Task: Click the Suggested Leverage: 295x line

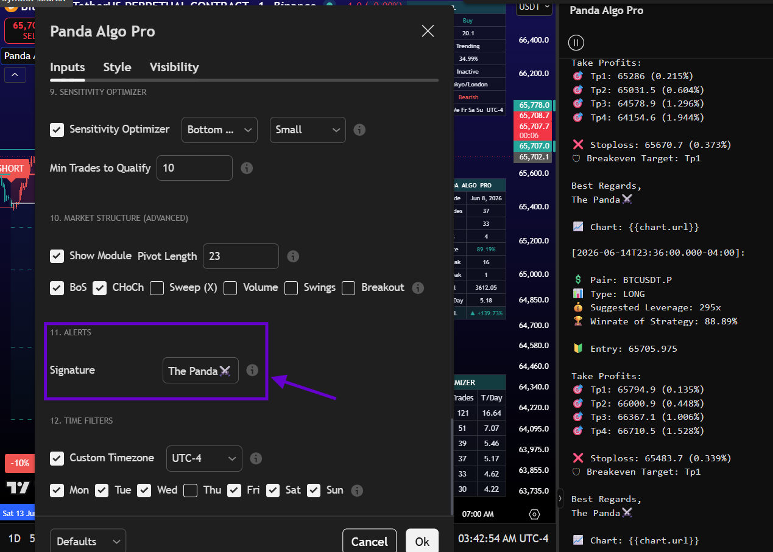Action: pyautogui.click(x=647, y=307)
